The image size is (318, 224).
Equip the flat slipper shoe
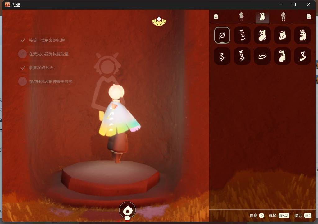262,56
